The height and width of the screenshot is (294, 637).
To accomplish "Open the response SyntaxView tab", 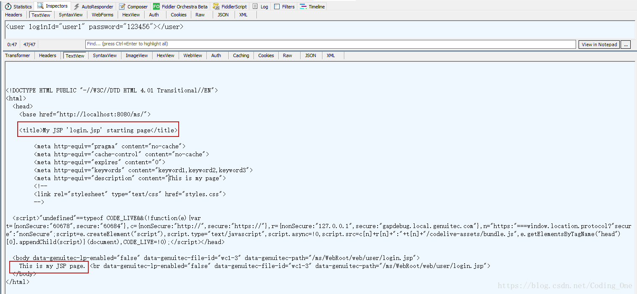I will click(x=105, y=55).
